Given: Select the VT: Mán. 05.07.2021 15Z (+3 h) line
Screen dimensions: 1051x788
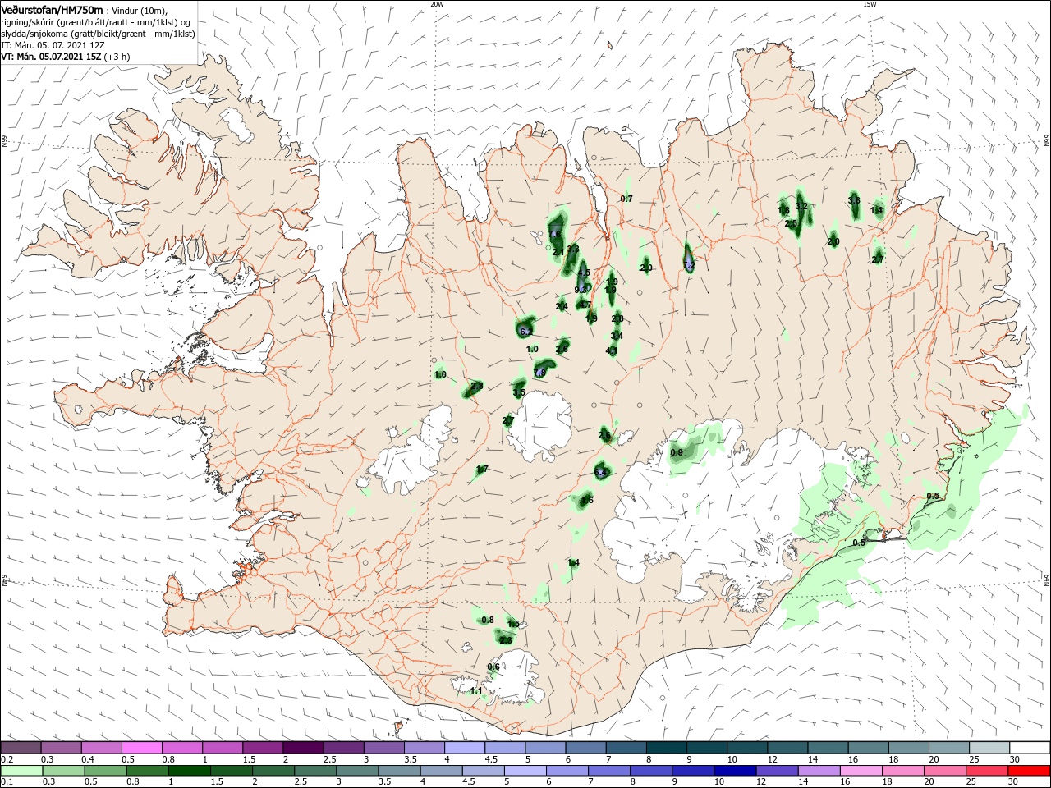Looking at the screenshot, I should (65, 57).
